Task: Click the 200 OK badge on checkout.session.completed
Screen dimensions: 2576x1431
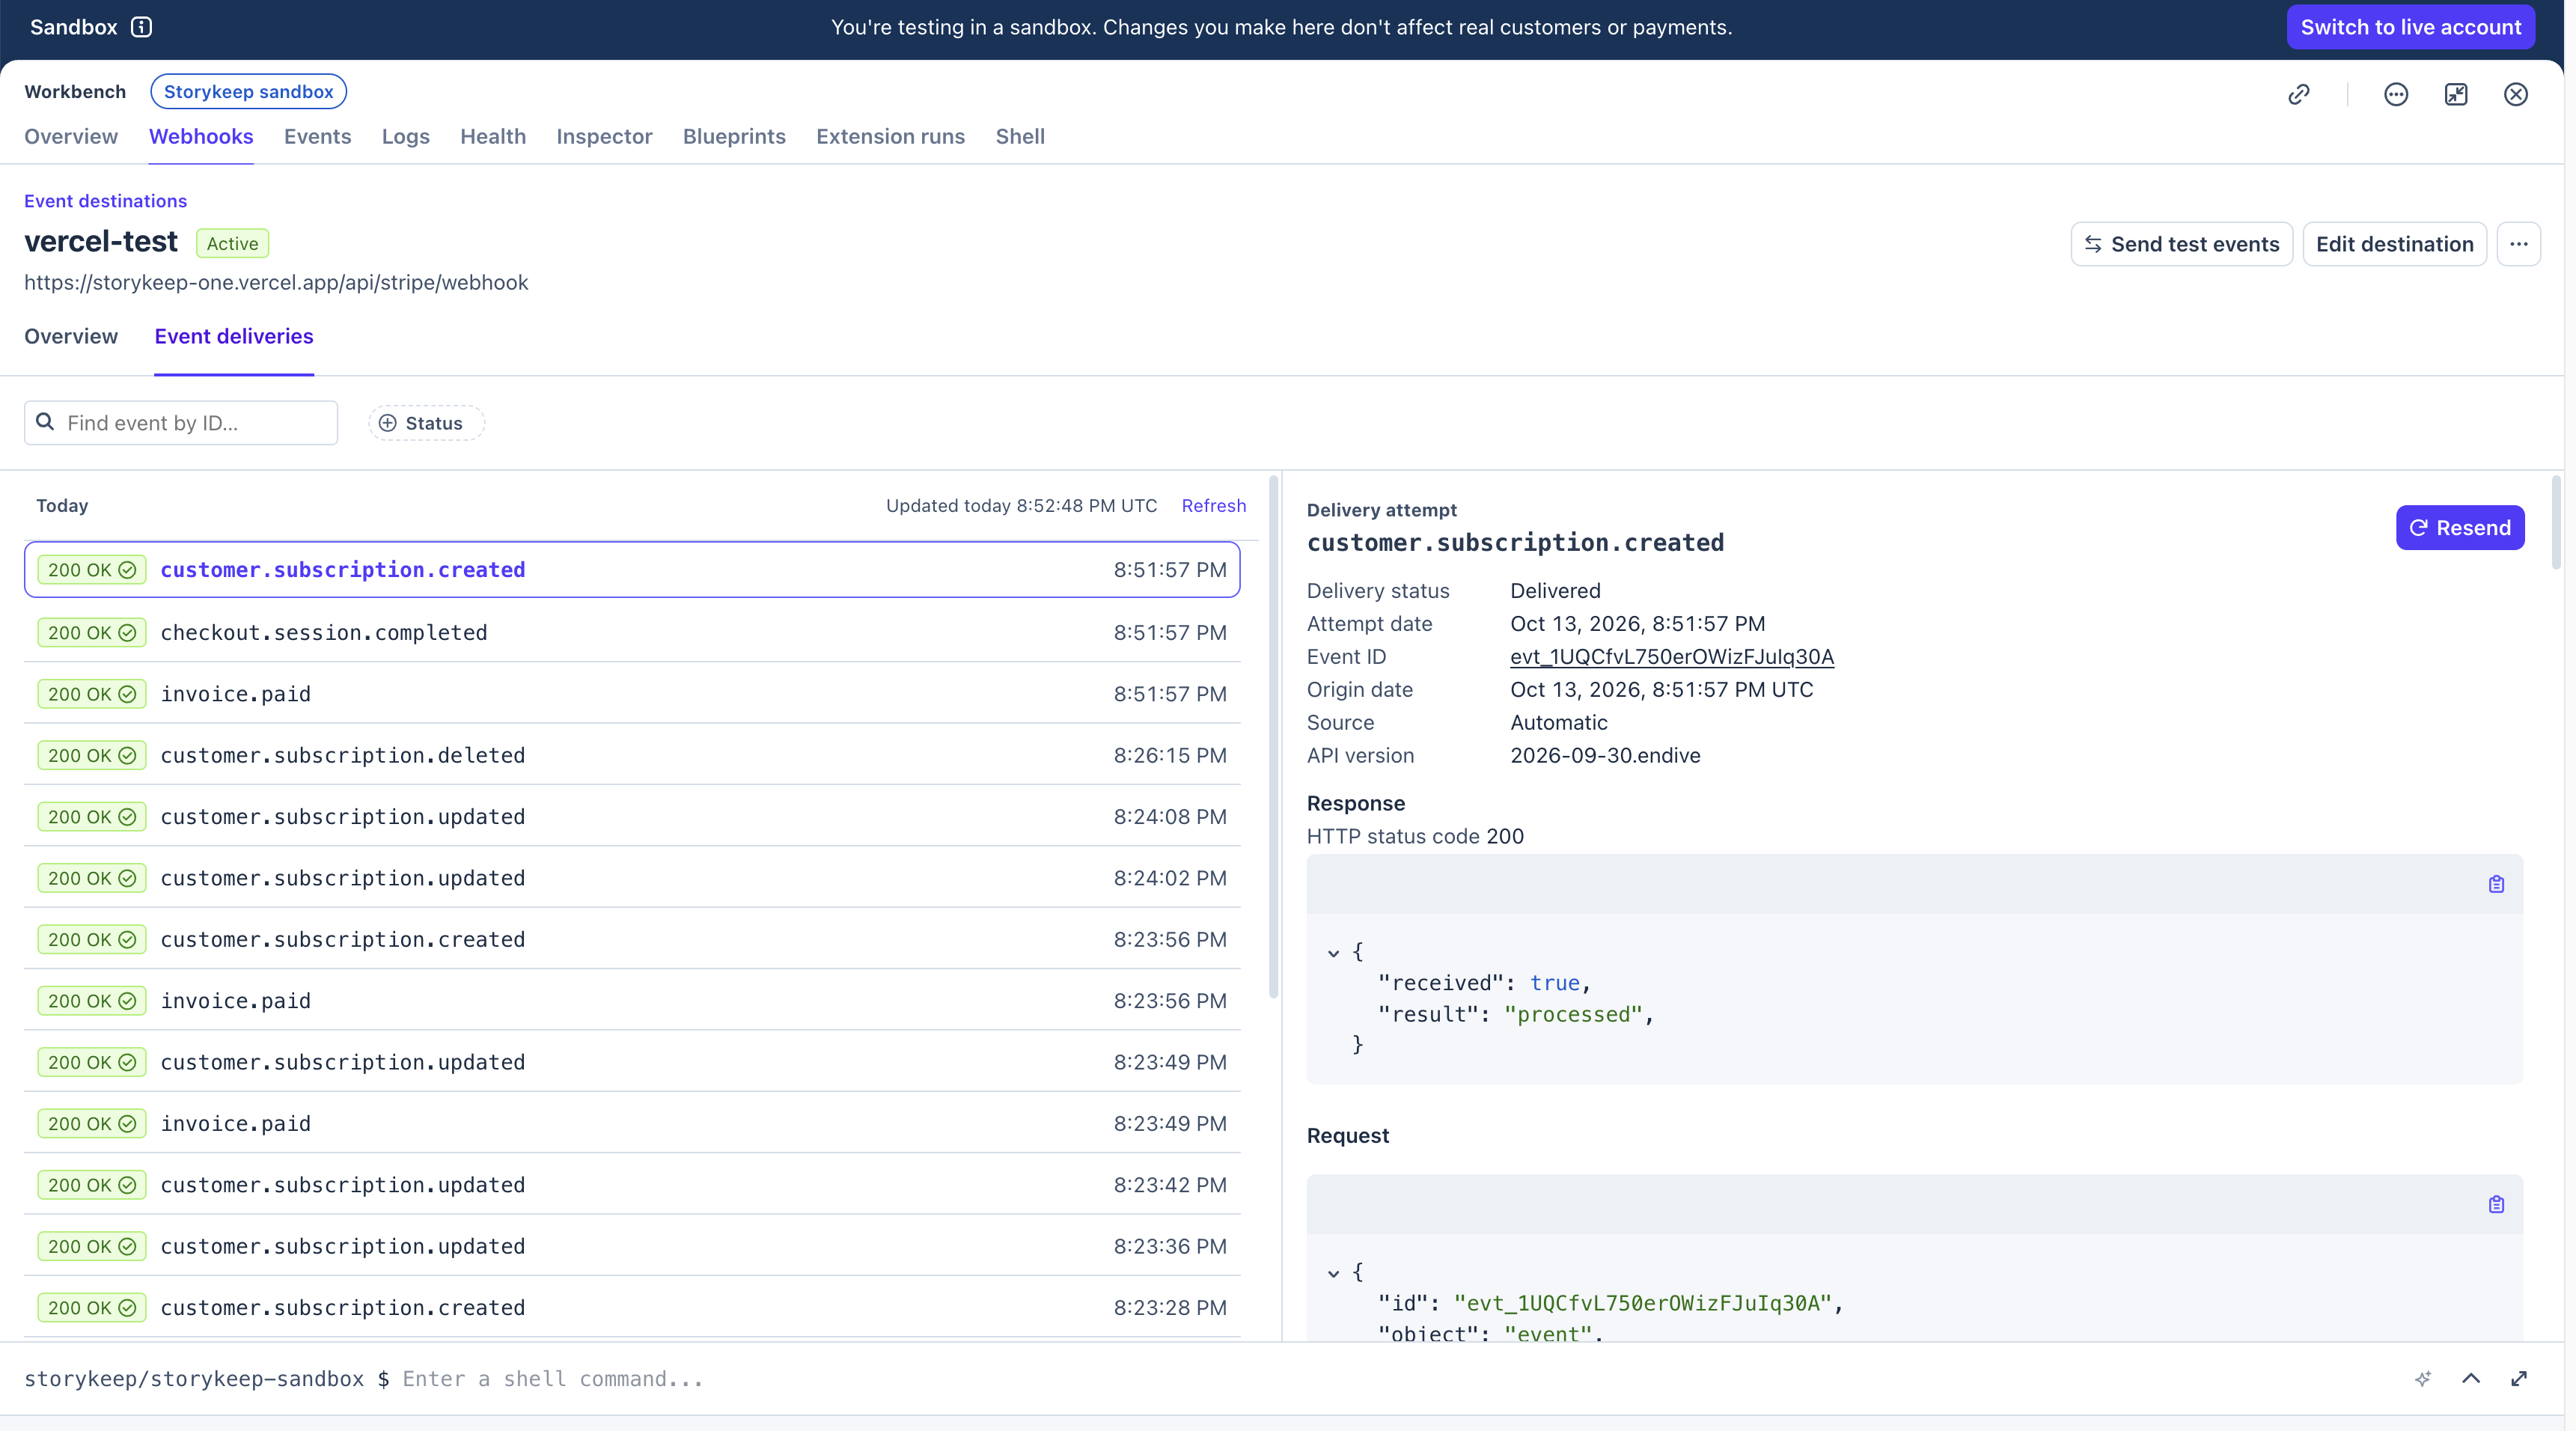Action: (92, 632)
